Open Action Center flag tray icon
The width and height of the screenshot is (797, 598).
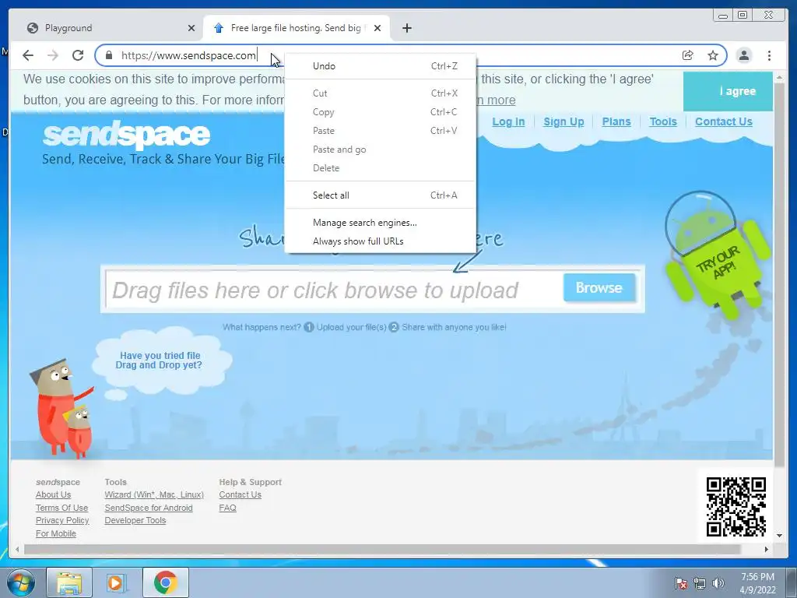click(681, 582)
